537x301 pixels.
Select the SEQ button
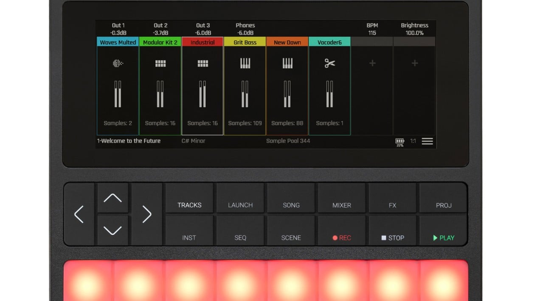[240, 231]
